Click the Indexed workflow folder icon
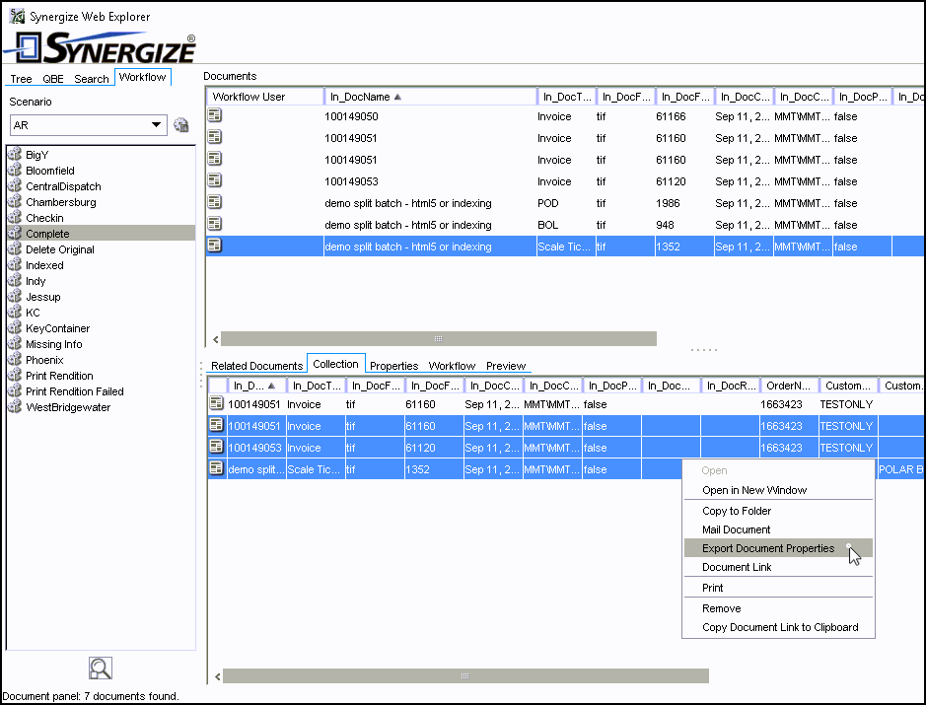The width and height of the screenshot is (926, 705). click(x=15, y=264)
